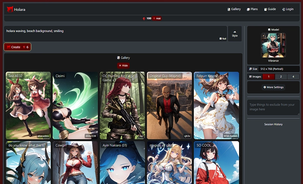Click the Model heading icon
The image size is (303, 184).
[x=269, y=30]
